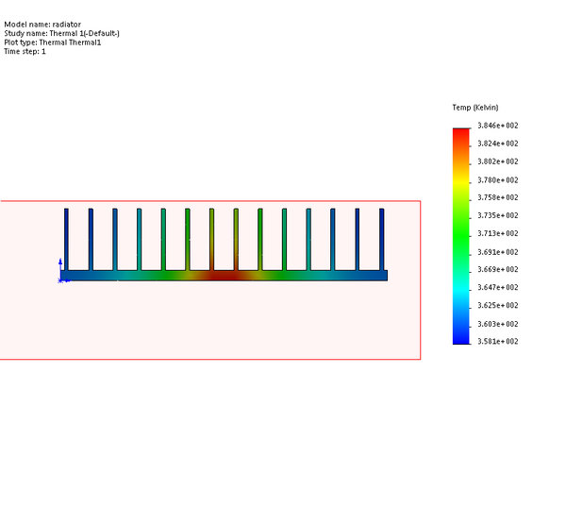
Task: Click the blue coordinate triad origin icon
Action: [x=61, y=271]
